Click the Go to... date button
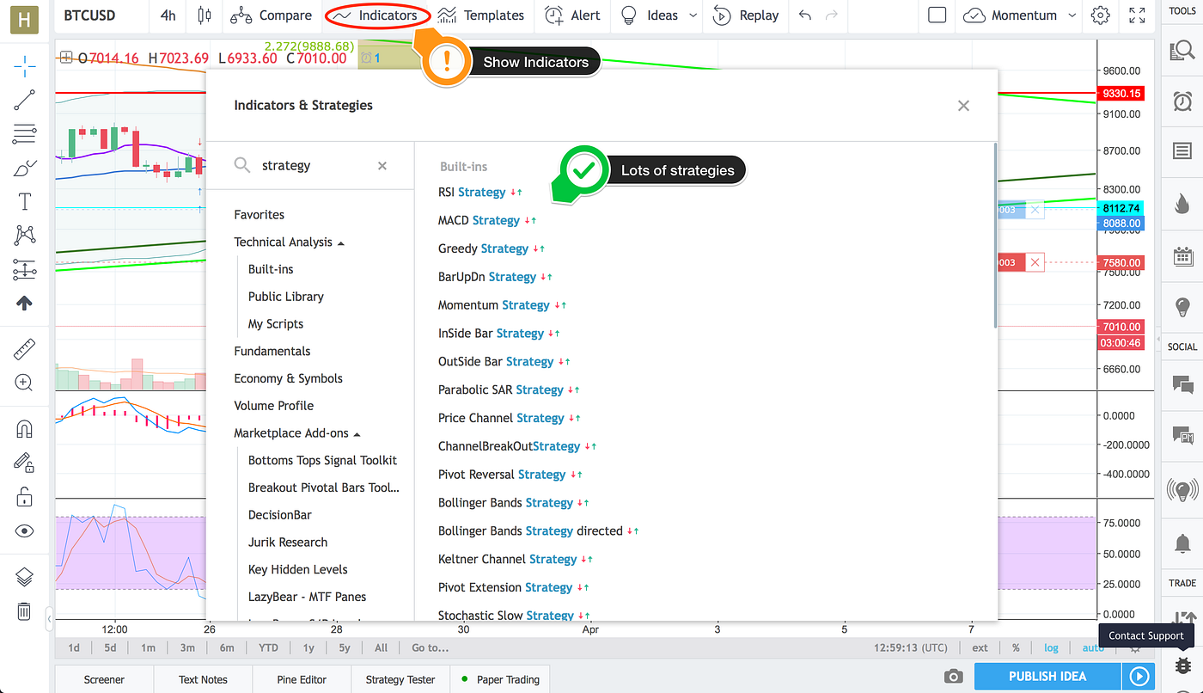The width and height of the screenshot is (1203, 693). tap(430, 647)
